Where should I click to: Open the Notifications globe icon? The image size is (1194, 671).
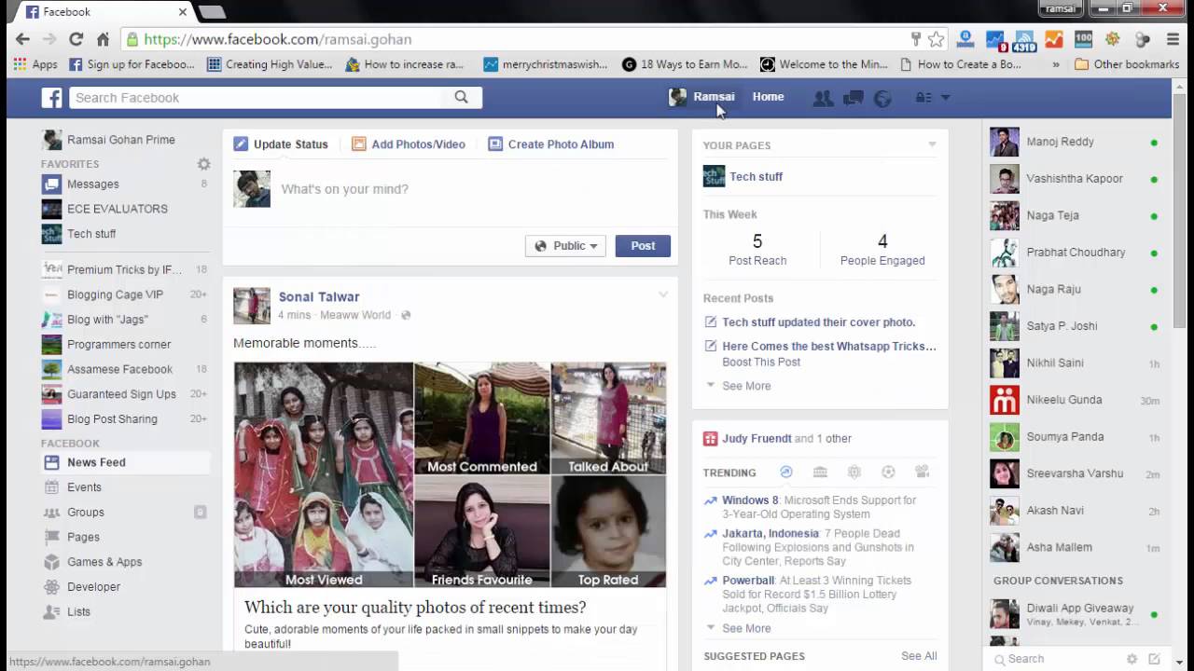[882, 98]
